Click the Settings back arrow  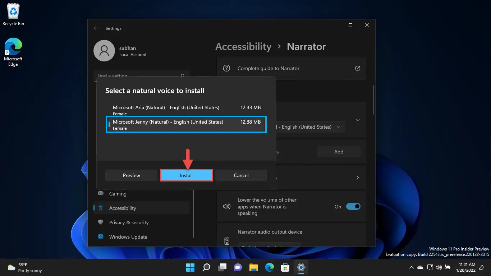click(96, 28)
